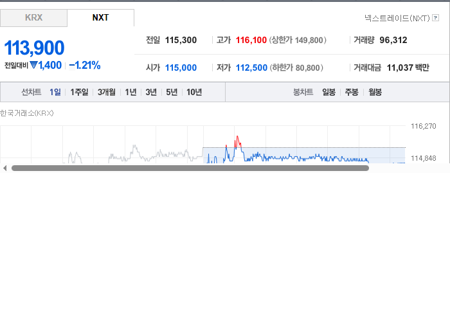Viewport: 450px width, 315px height.
Task: Click the scrollbar left arrow
Action: [x=4, y=168]
